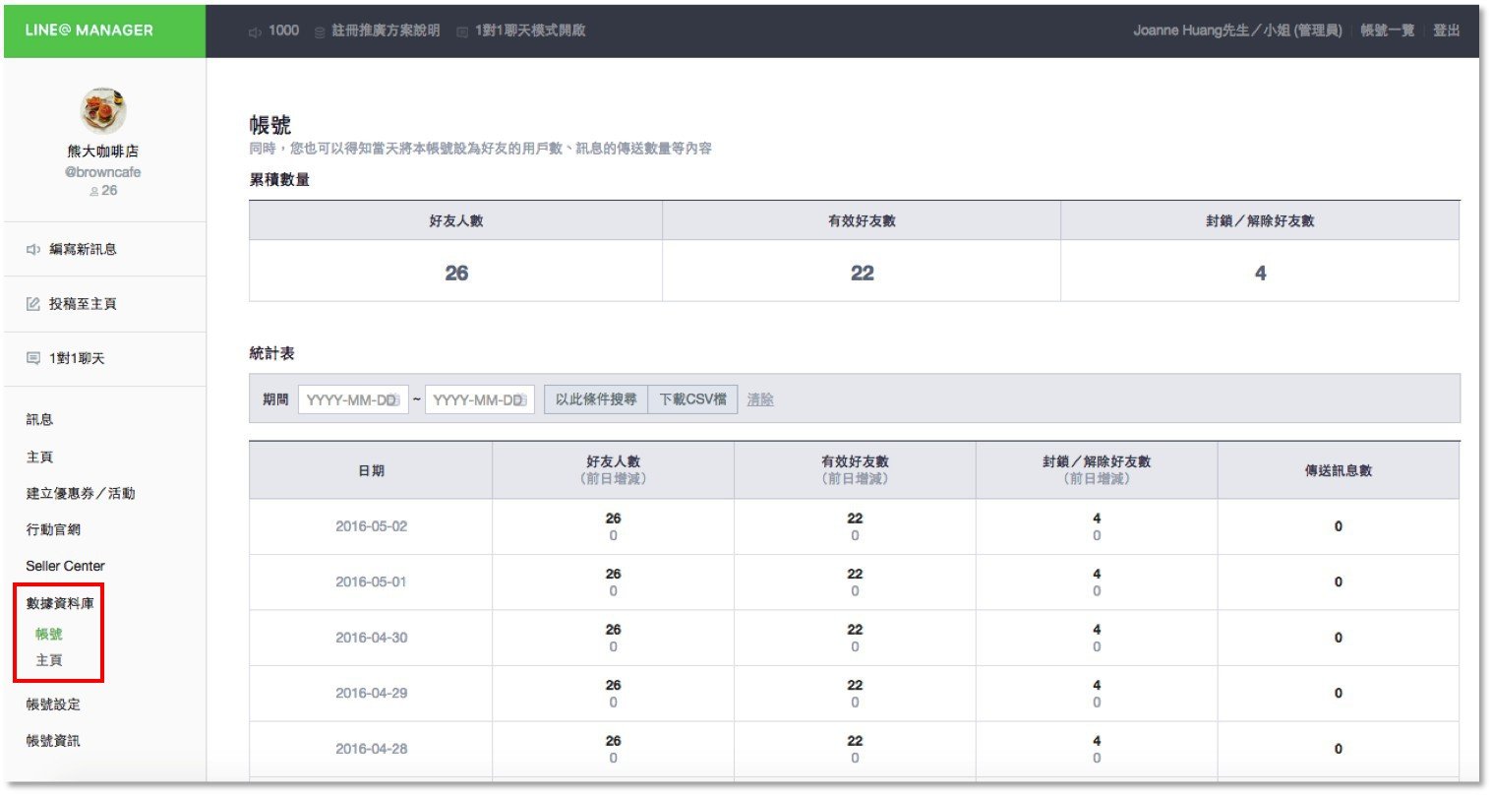The image size is (1492, 795).
Task: Open the calendar picker in start date field
Action: point(393,400)
